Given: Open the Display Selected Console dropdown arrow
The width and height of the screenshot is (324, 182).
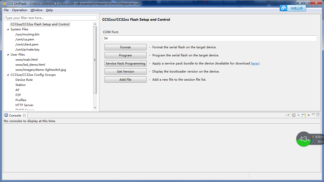Looking at the screenshot, I should (x=298, y=116).
